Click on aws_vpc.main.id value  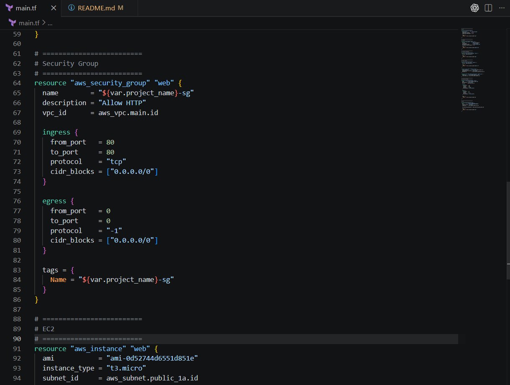coord(128,113)
